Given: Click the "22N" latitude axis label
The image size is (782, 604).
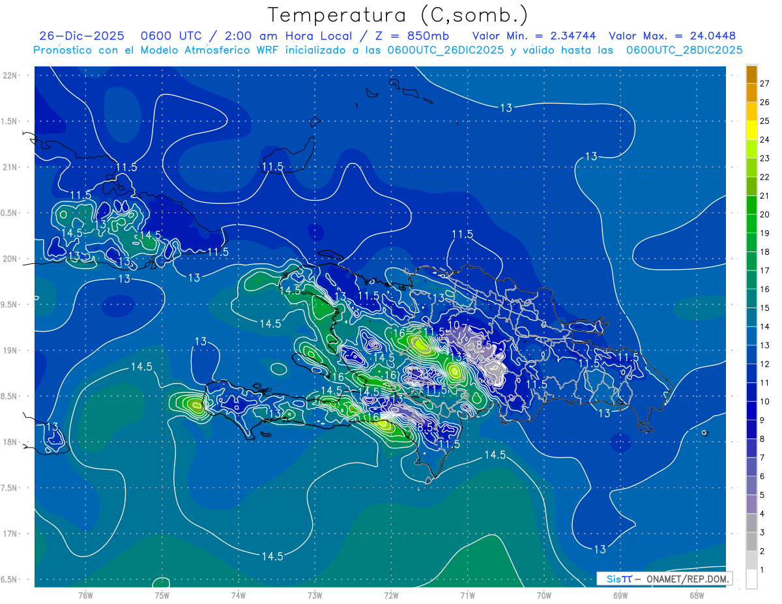Looking at the screenshot, I should click(10, 75).
